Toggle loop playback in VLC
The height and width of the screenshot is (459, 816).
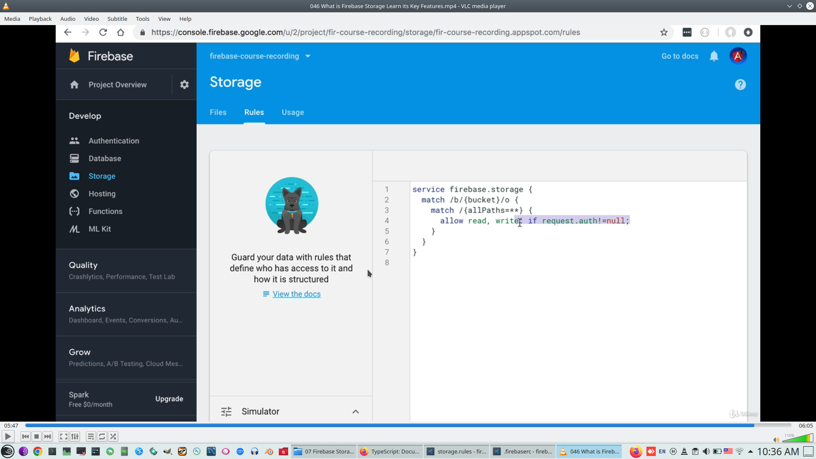[x=102, y=436]
